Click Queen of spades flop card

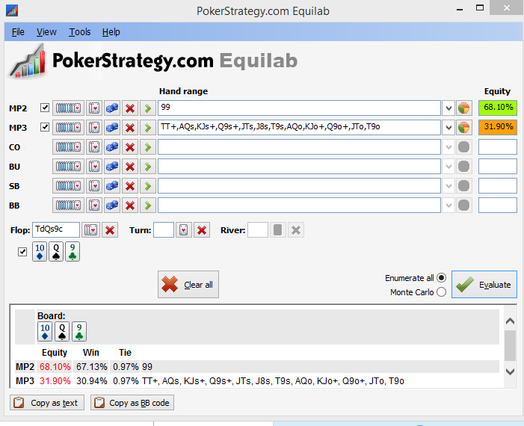click(56, 252)
